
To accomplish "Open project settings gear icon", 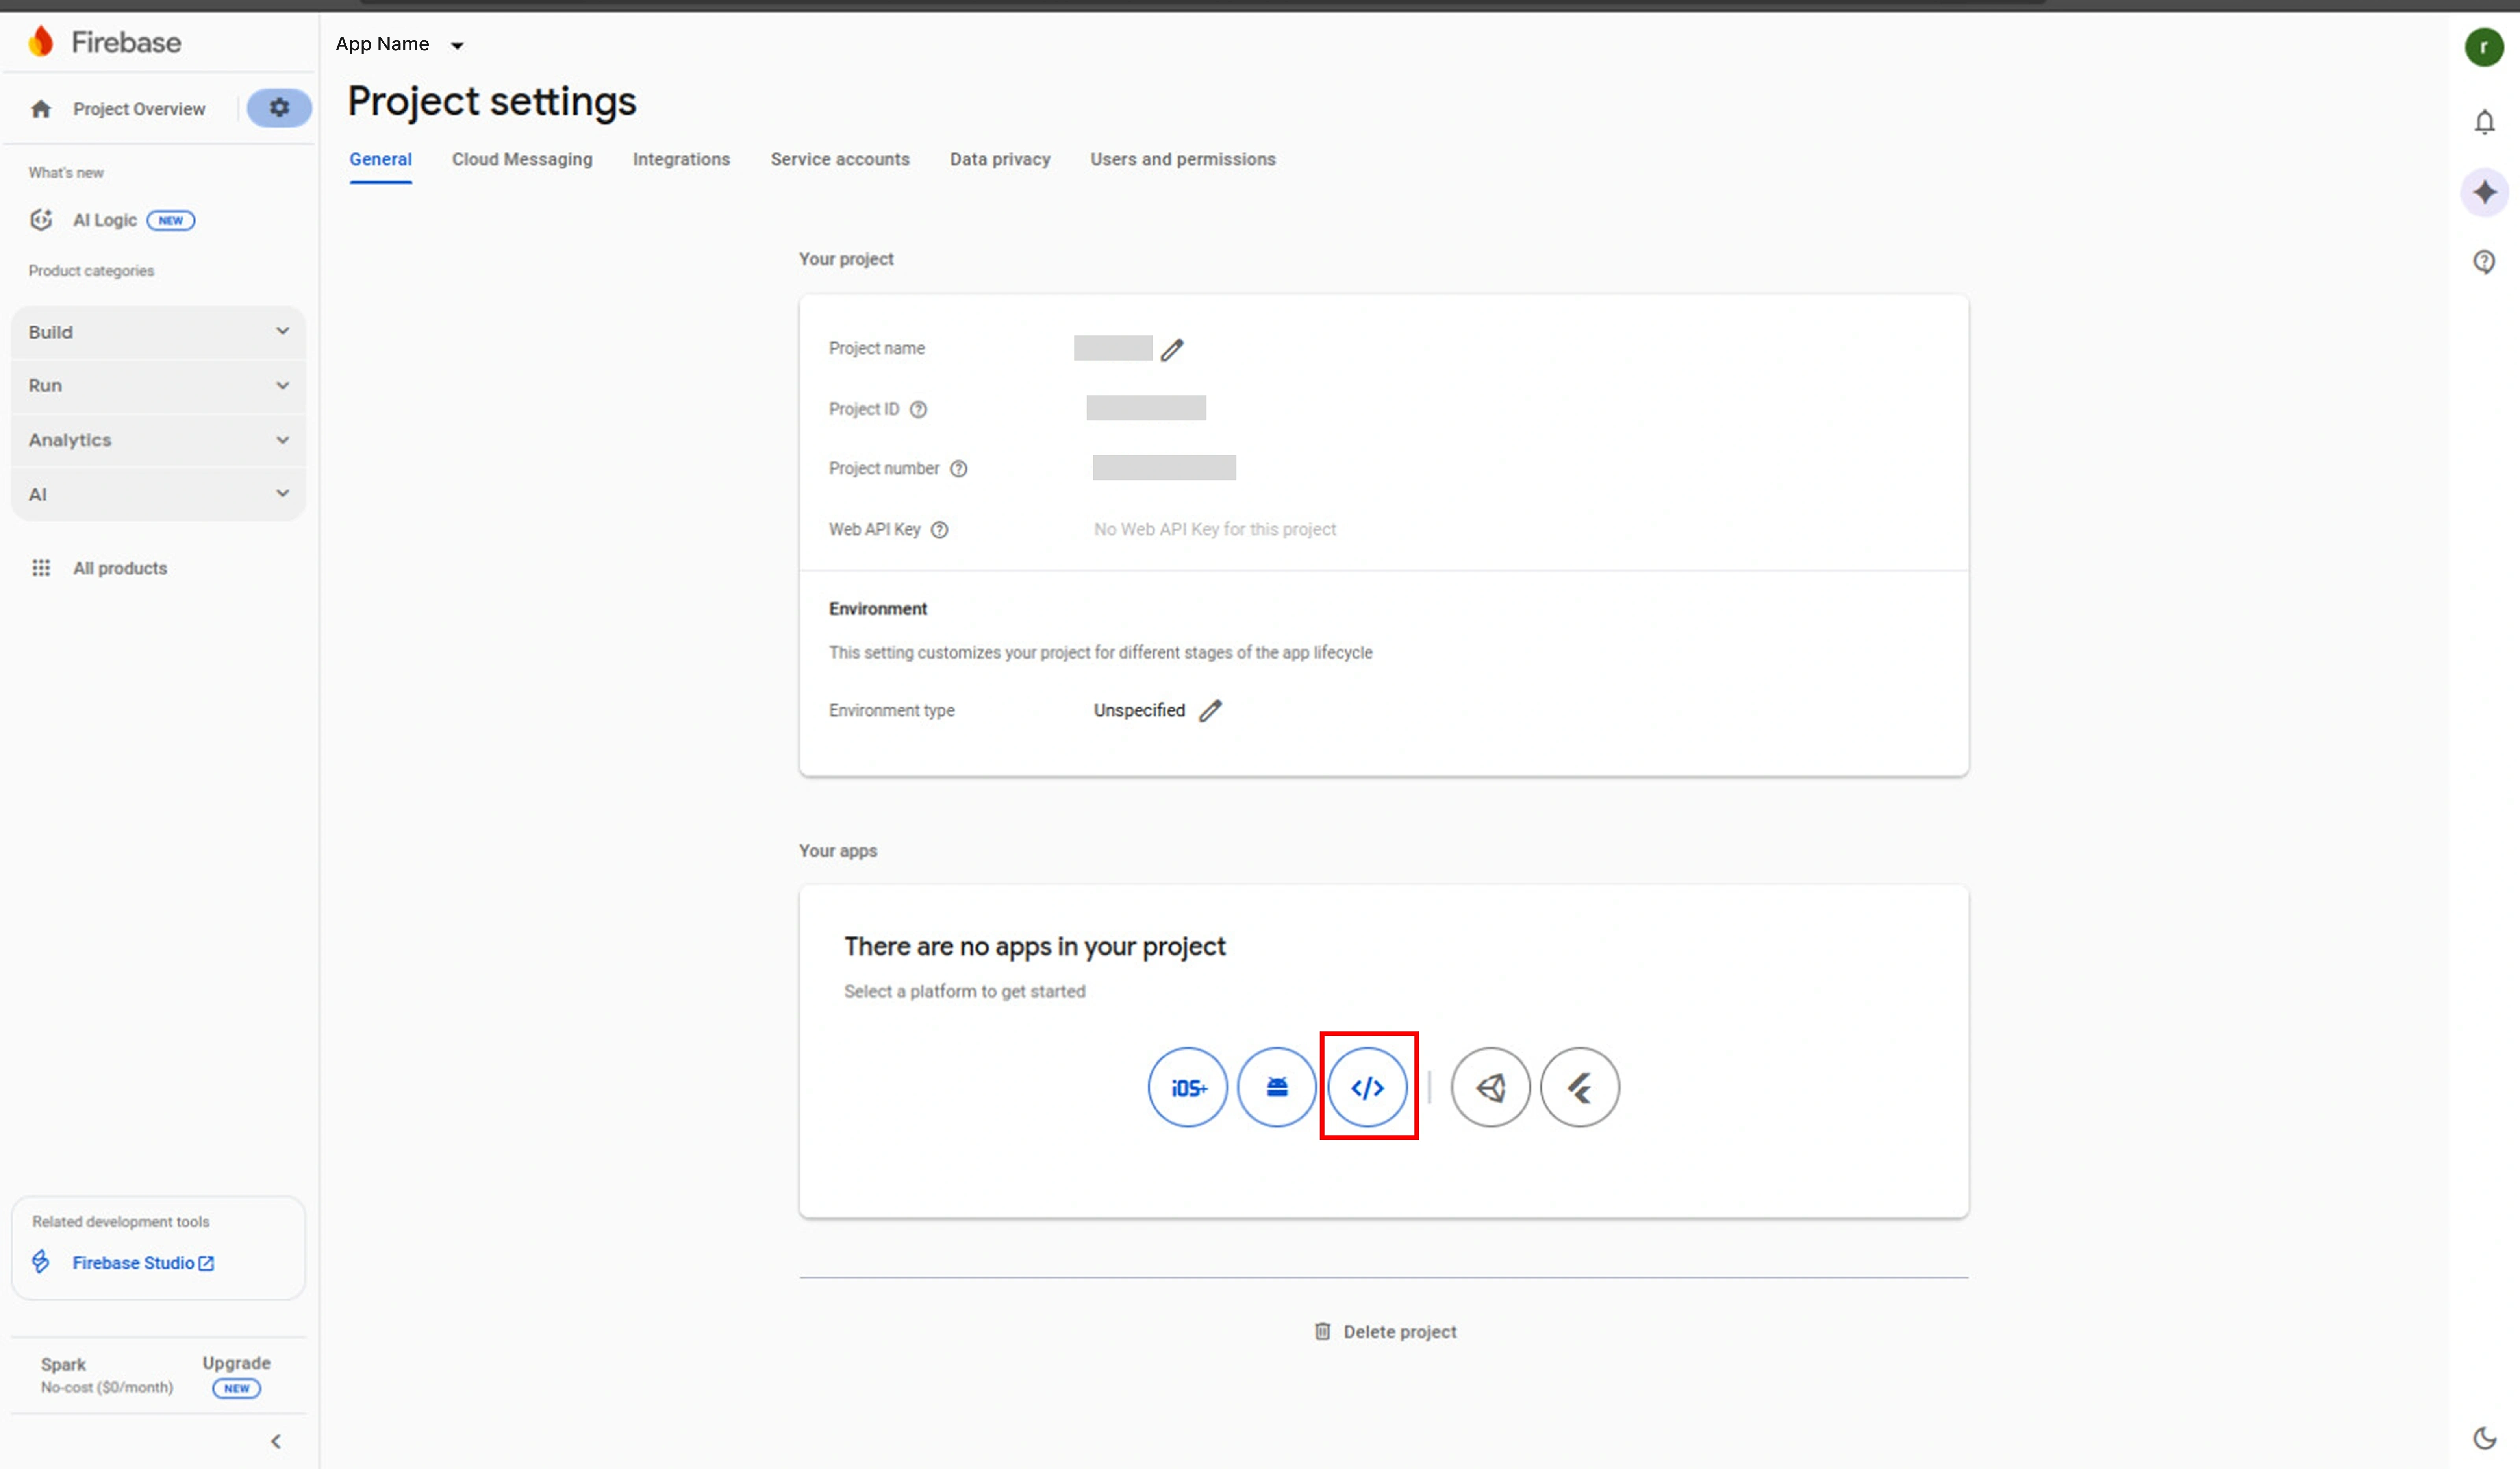I will tap(279, 107).
